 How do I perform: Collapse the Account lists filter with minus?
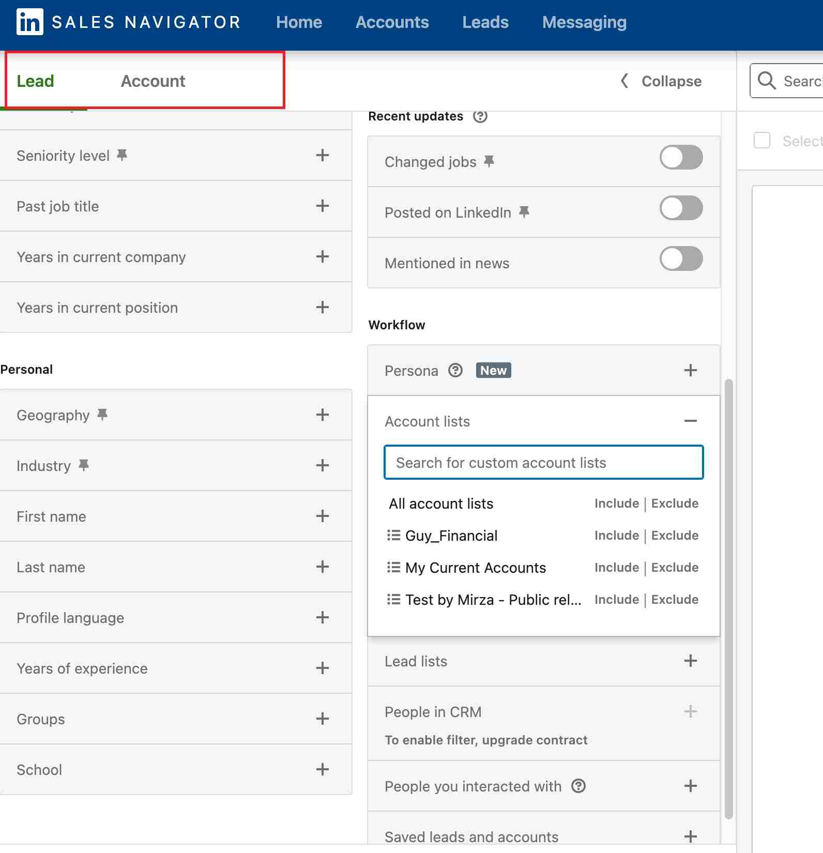point(691,421)
